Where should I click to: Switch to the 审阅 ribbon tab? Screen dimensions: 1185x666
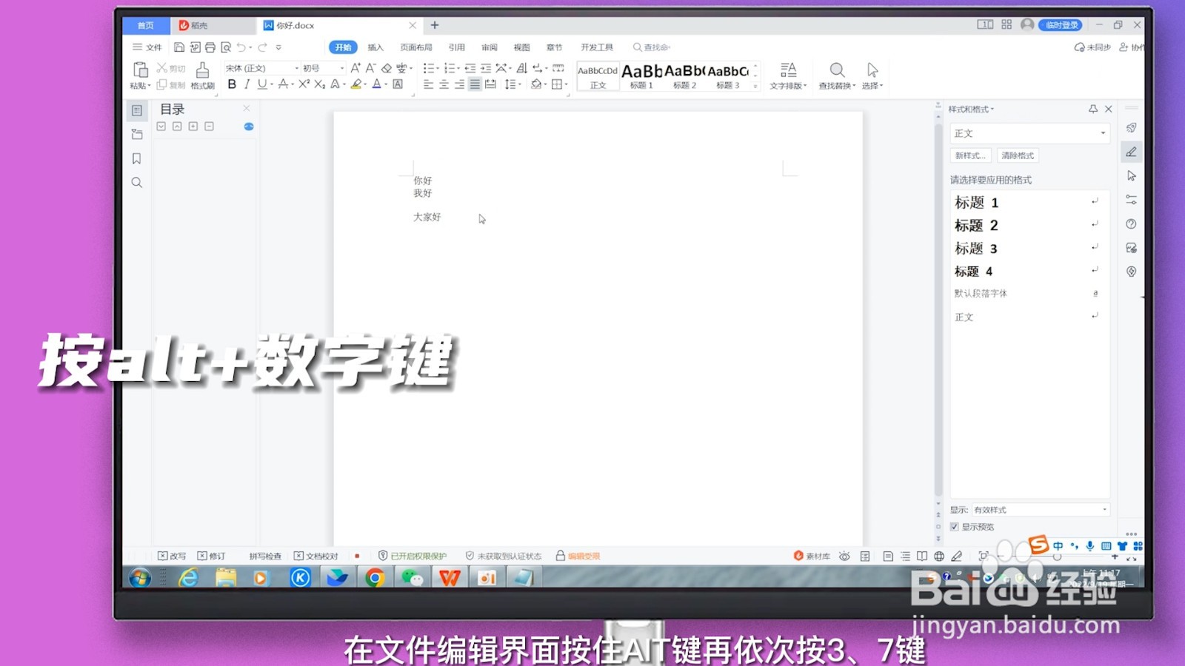tap(490, 47)
